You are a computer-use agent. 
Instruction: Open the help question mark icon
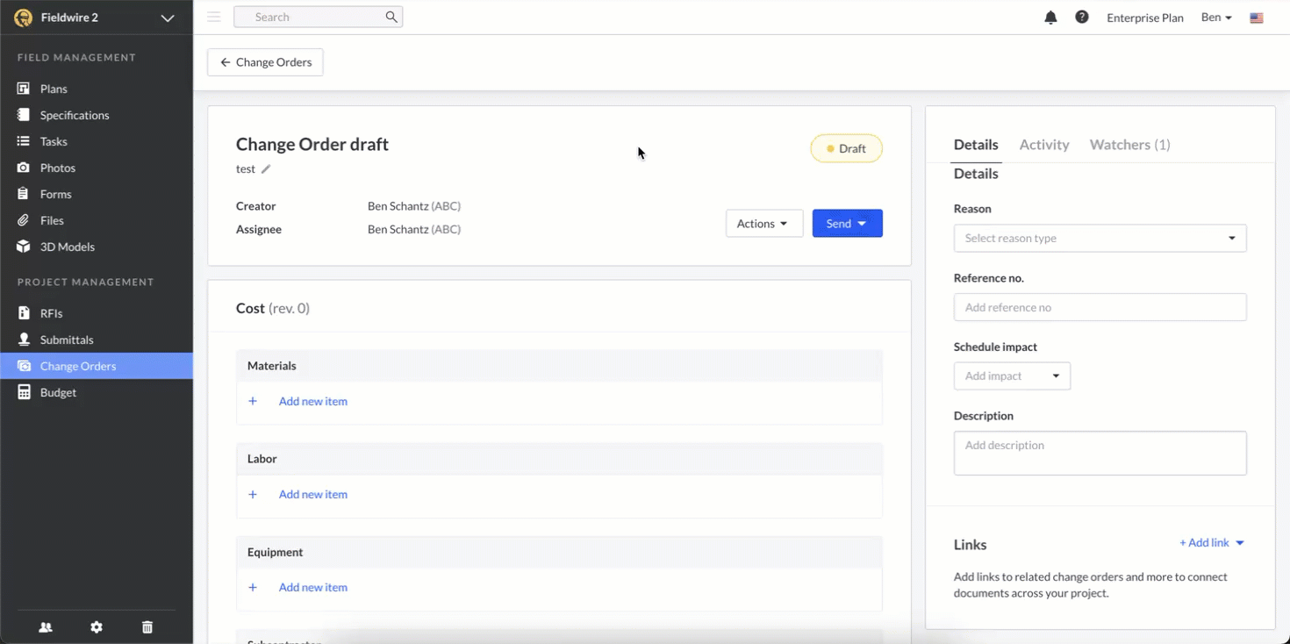1082,18
